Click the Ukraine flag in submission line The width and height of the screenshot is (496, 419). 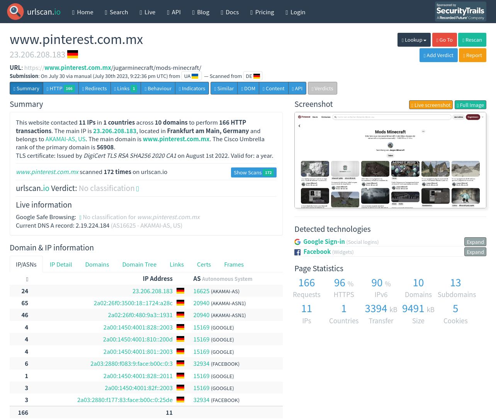click(195, 76)
